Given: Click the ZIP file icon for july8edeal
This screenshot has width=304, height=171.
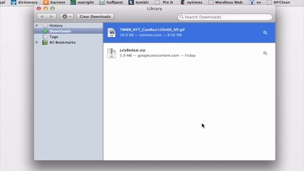Looking at the screenshot, I should pos(112,53).
